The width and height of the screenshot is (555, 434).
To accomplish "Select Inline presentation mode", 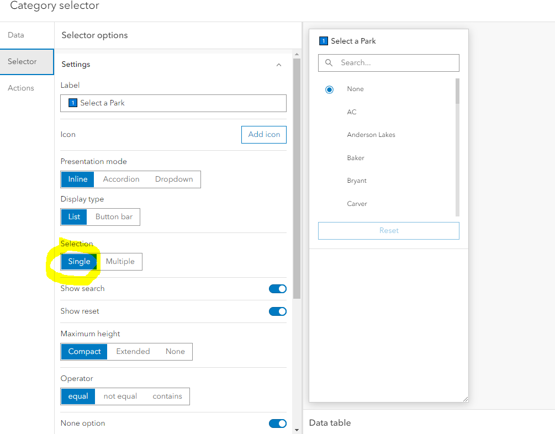I will (x=77, y=179).
